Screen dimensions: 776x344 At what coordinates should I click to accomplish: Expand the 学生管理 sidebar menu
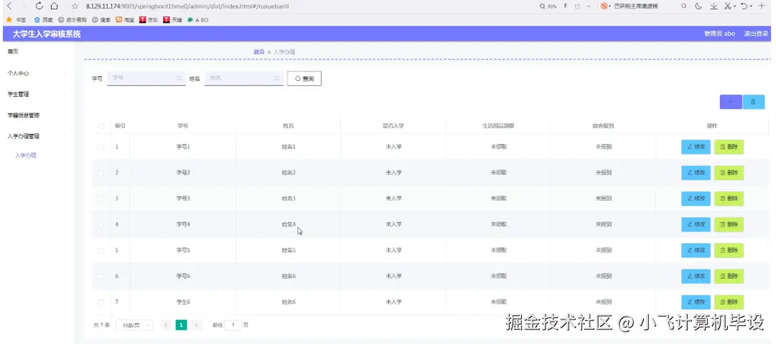pyautogui.click(x=37, y=94)
